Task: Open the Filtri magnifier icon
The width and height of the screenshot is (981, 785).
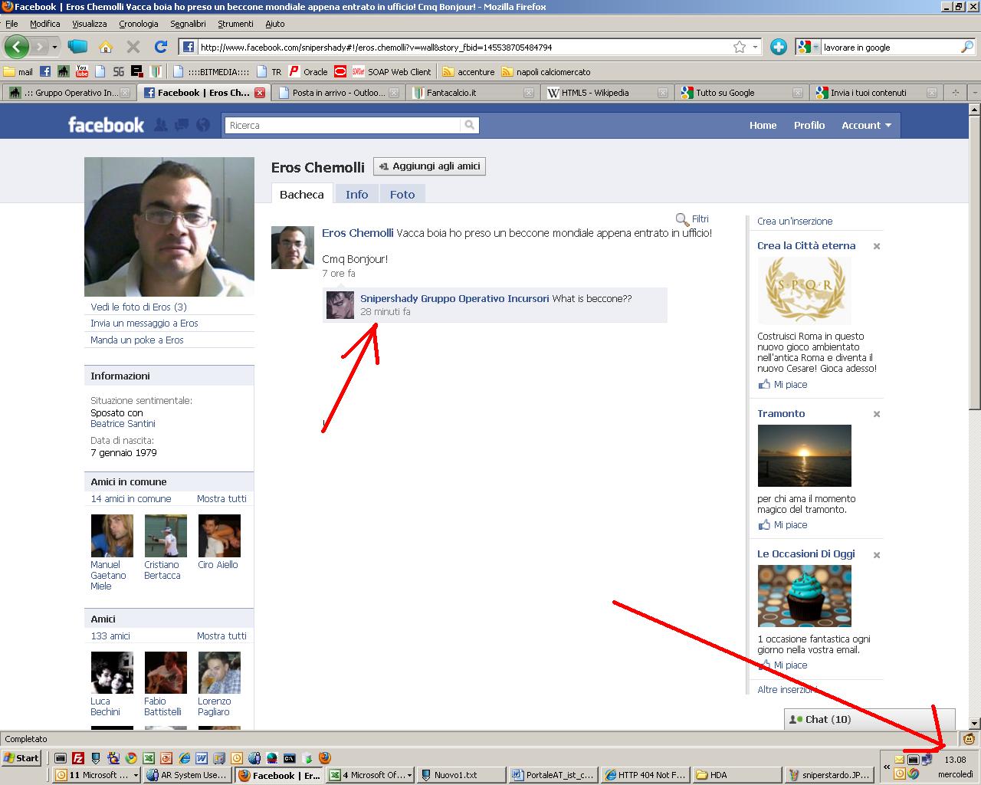Action: coord(682,219)
